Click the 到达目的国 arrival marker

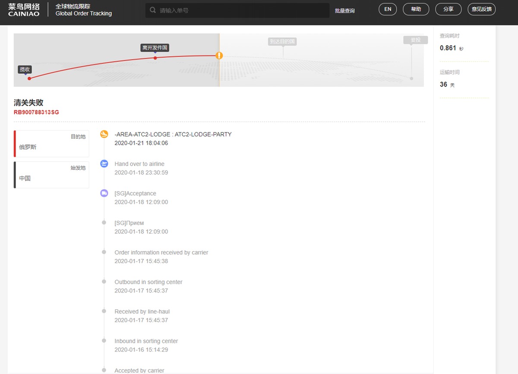282,42
